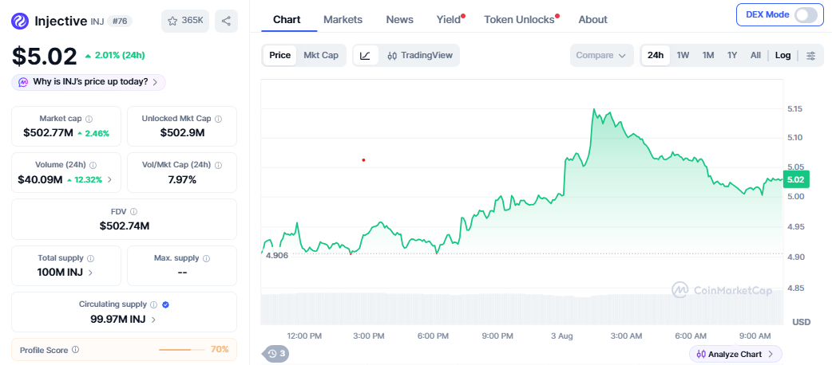832x365 pixels.
Task: Open the Compare dropdown
Action: (x=602, y=55)
